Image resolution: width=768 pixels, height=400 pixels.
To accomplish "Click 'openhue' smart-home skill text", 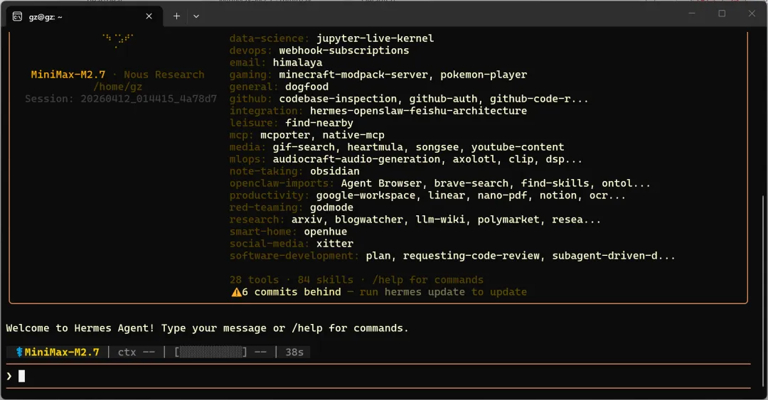I will (325, 232).
